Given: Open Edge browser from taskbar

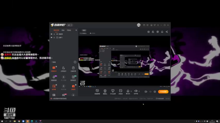Looking at the screenshot, I should (x=32, y=121).
